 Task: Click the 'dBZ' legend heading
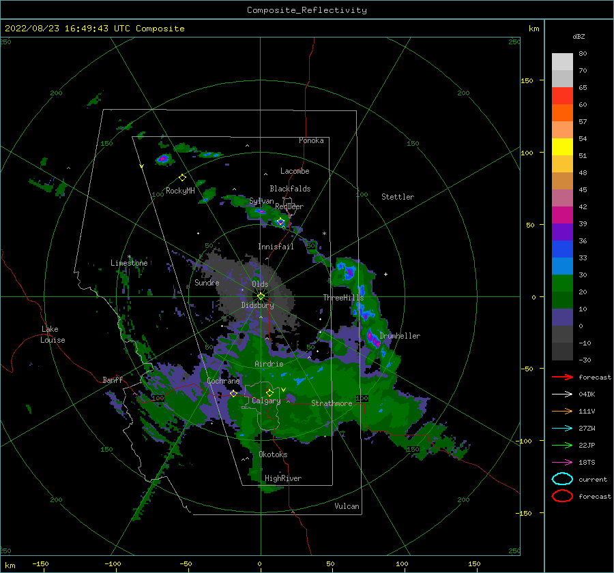[x=579, y=37]
